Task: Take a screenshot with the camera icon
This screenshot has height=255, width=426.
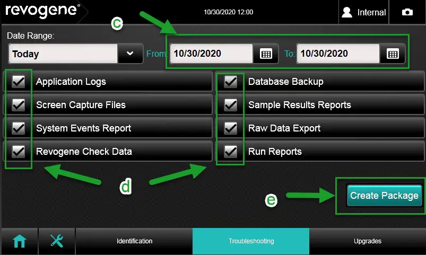Action: coord(407,12)
